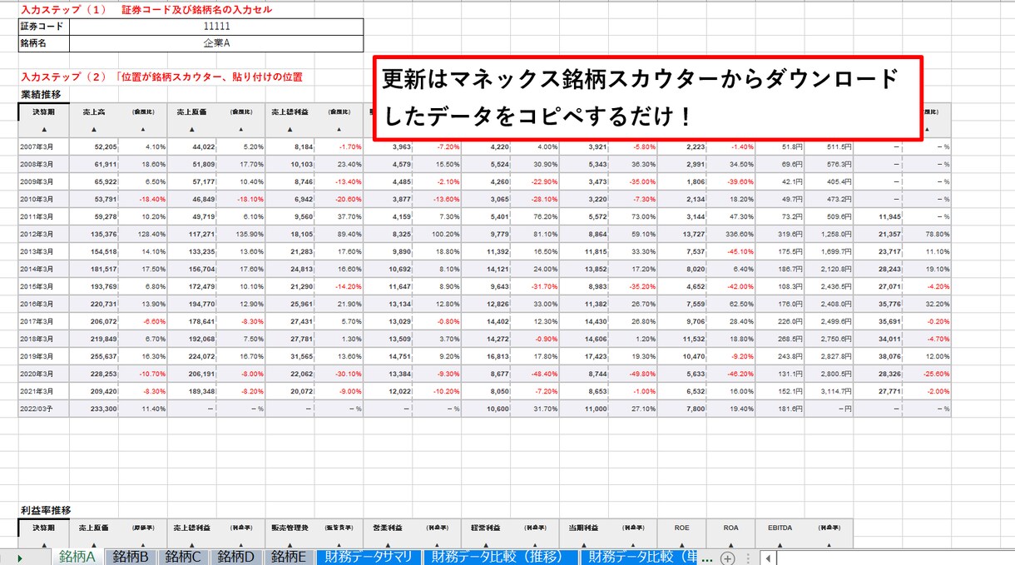Click the 2022/03予 forecast row label
This screenshot has height=565, width=1015.
(x=43, y=409)
